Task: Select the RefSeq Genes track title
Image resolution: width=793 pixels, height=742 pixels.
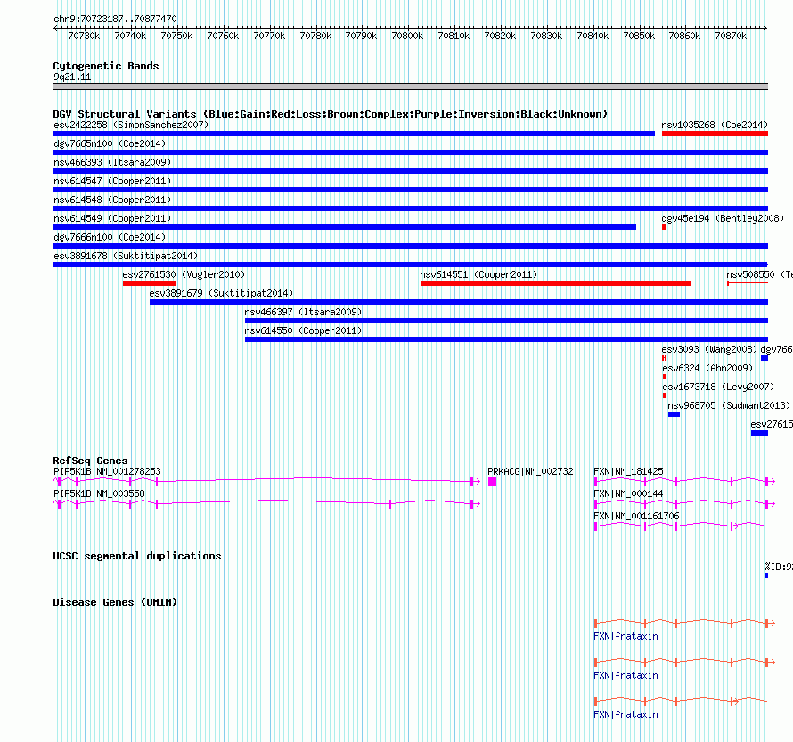Action: 90,461
